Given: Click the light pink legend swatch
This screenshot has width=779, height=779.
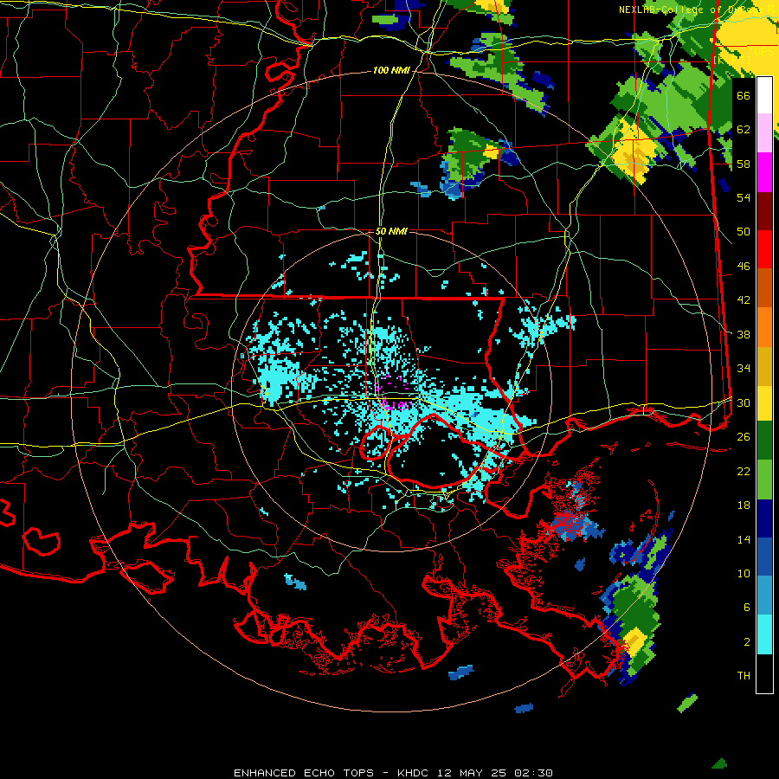Looking at the screenshot, I should pos(764,133).
